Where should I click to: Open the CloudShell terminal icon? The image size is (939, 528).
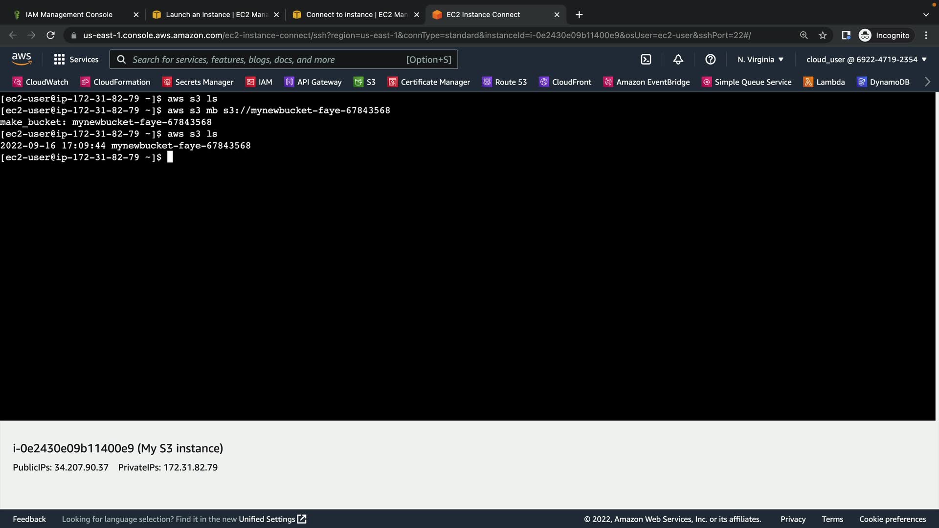click(646, 59)
